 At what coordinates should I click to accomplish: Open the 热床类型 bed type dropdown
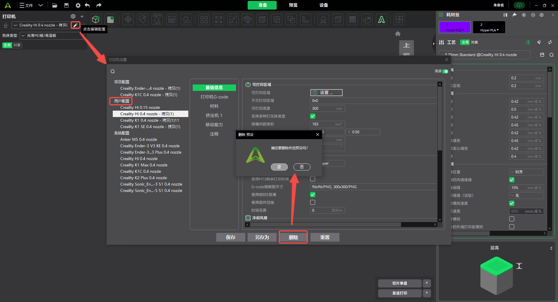tap(52, 35)
